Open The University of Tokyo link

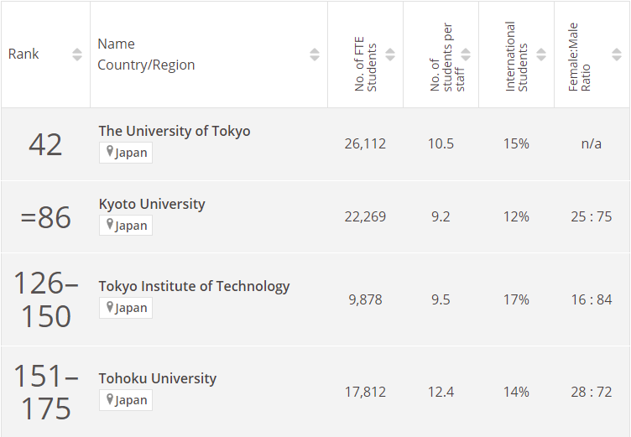point(174,131)
